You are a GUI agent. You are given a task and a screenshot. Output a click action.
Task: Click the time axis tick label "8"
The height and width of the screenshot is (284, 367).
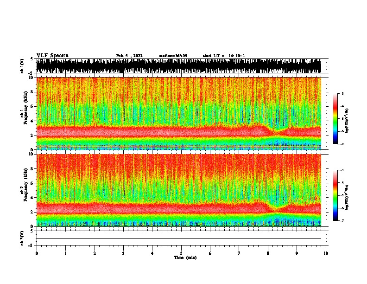point(268,253)
